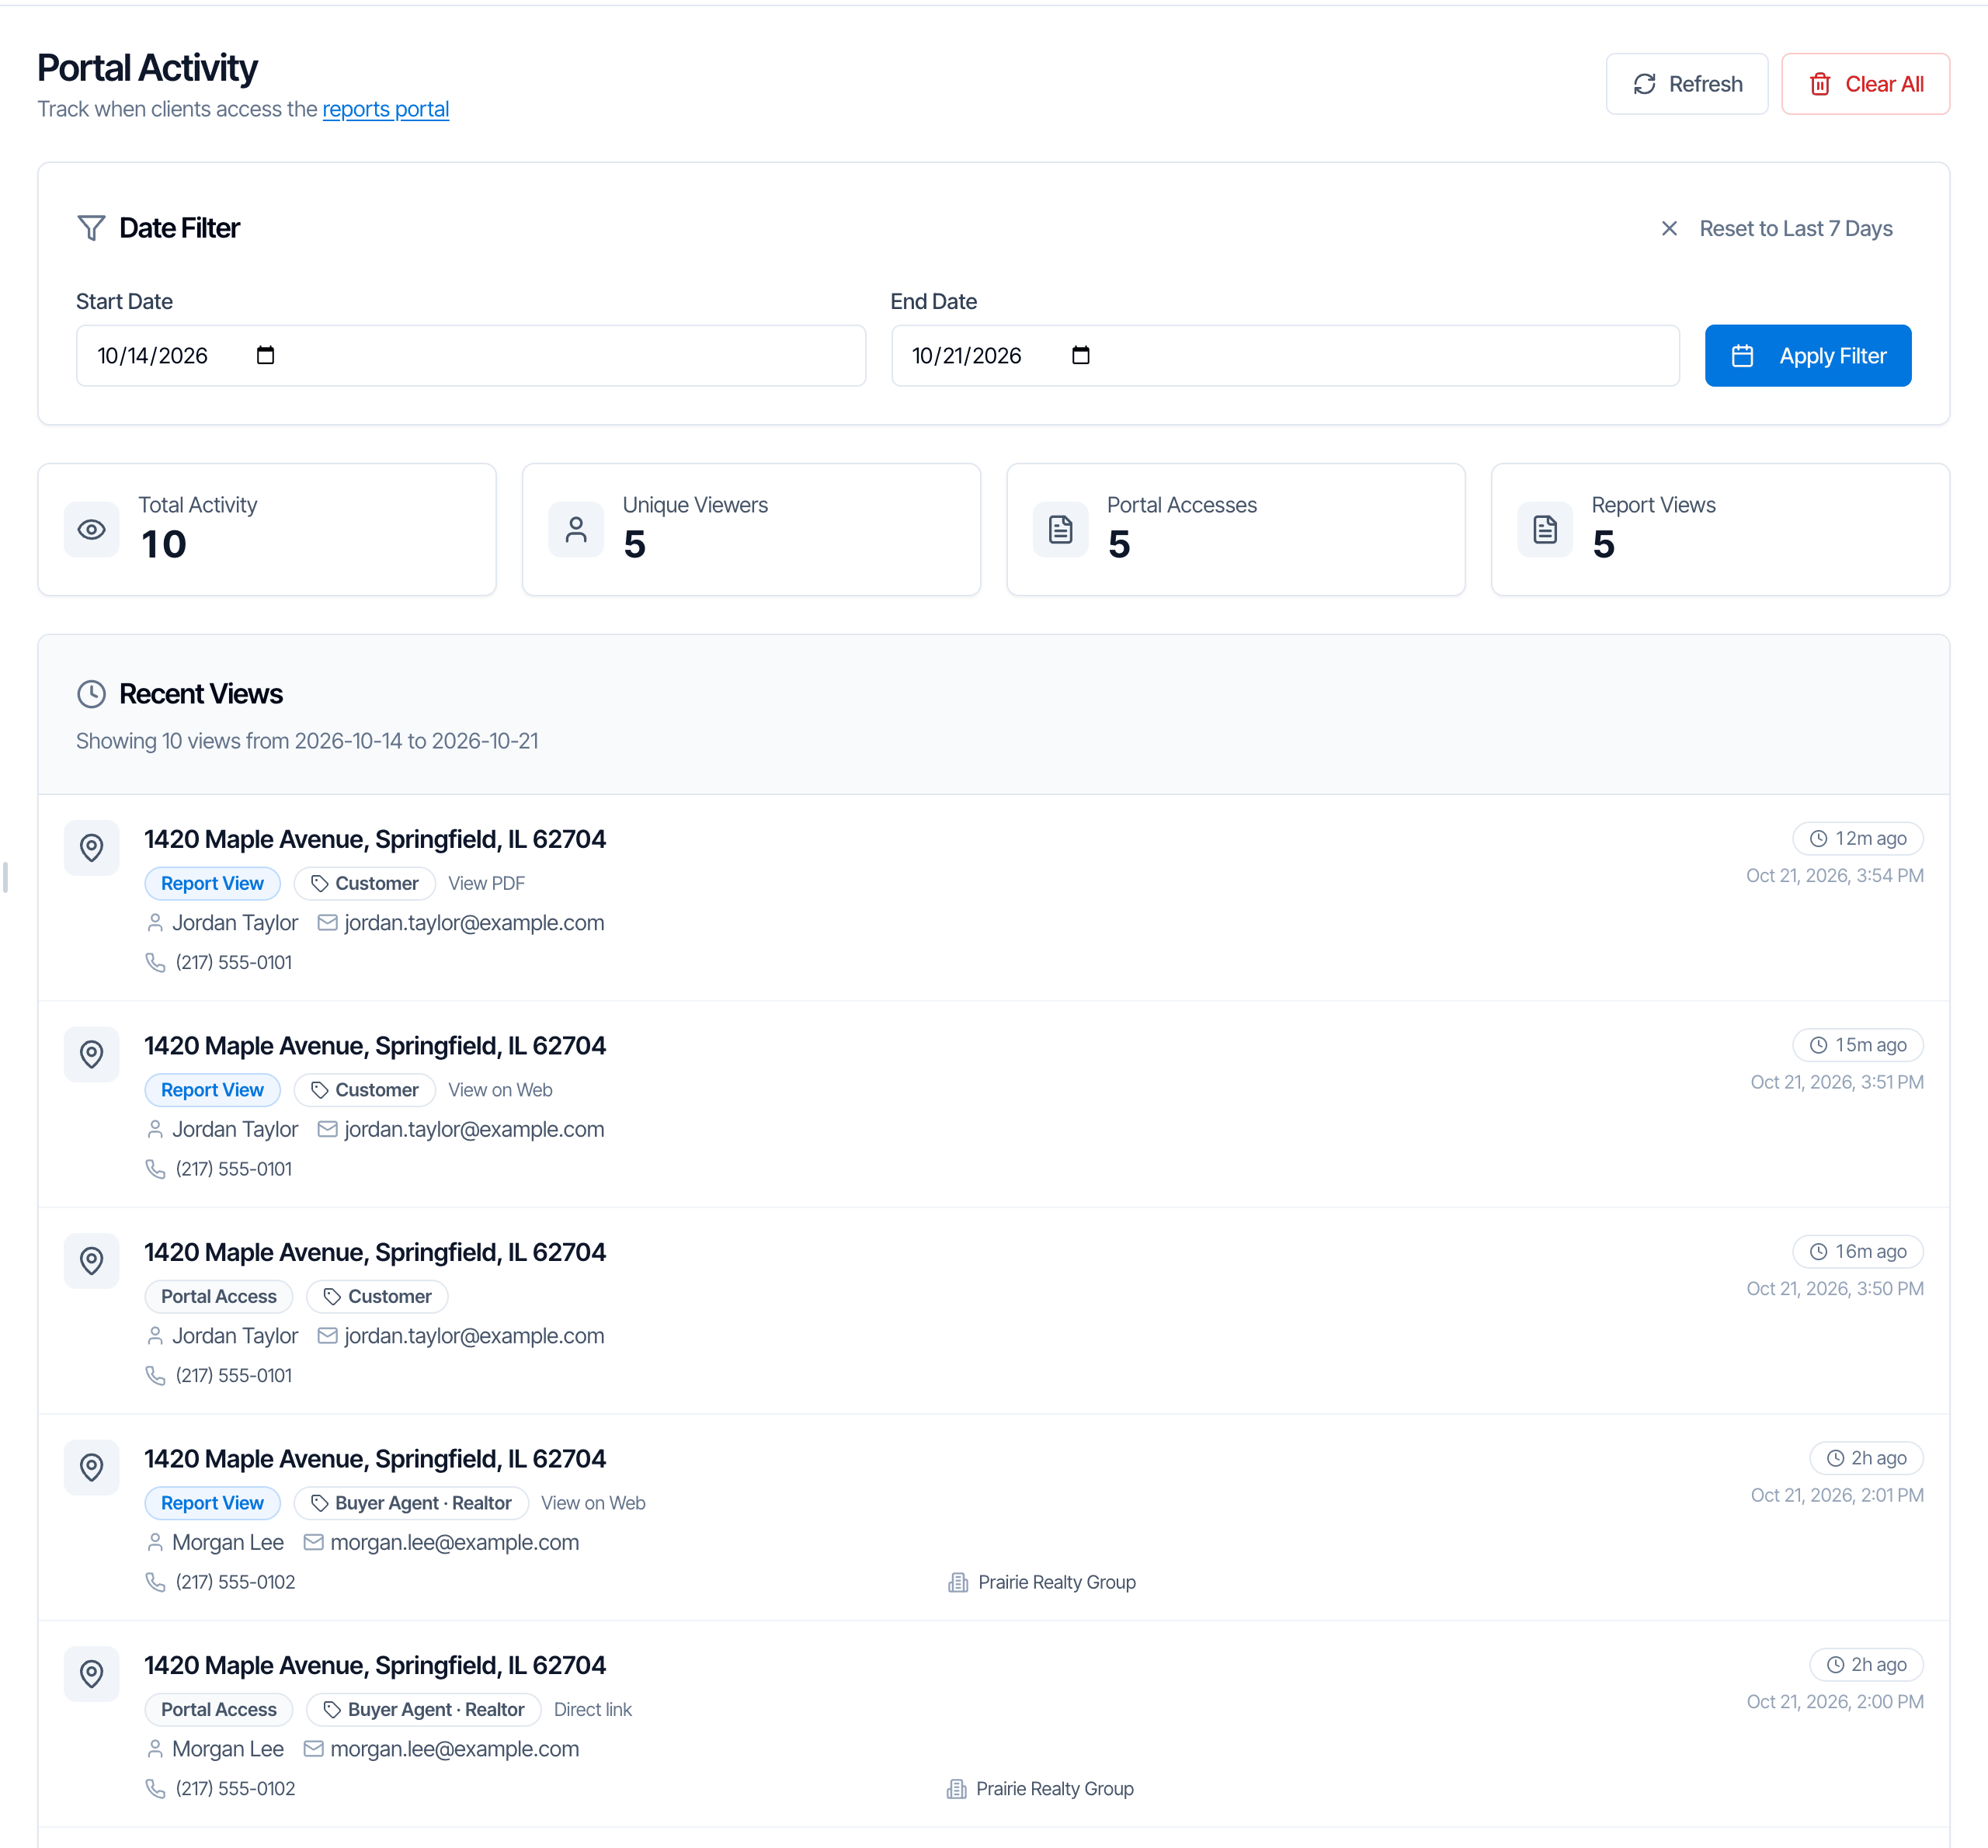Click the trash icon in the Clear All button
The width and height of the screenshot is (1988, 1848).
(1820, 84)
